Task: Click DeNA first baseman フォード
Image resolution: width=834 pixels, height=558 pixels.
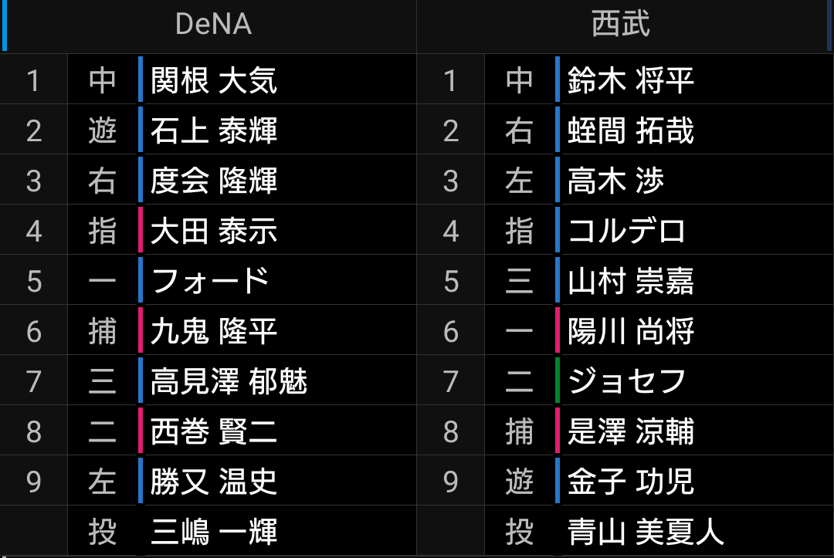Action: click(x=210, y=281)
